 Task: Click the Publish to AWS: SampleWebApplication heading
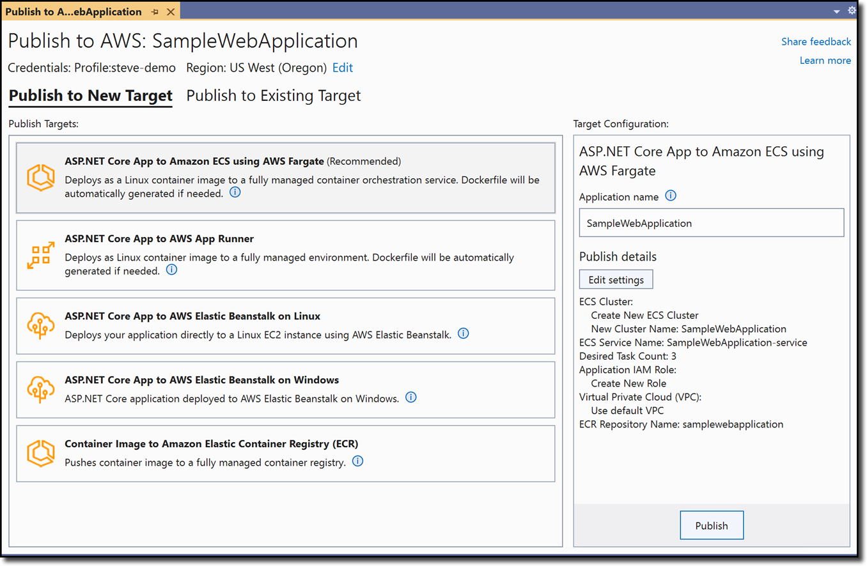click(x=184, y=41)
